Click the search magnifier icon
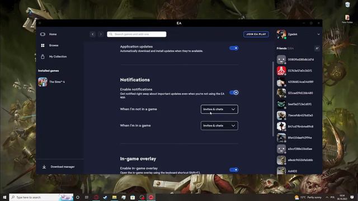Image resolution: width=358 pixels, height=201 pixels. click(x=111, y=34)
